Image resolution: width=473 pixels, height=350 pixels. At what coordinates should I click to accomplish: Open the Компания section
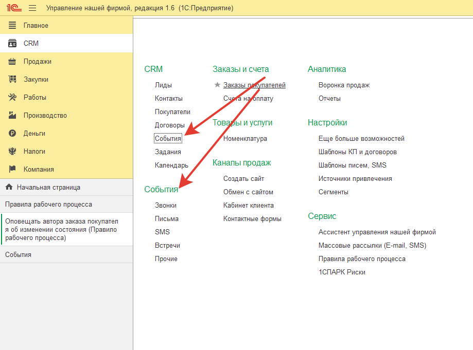66,169
